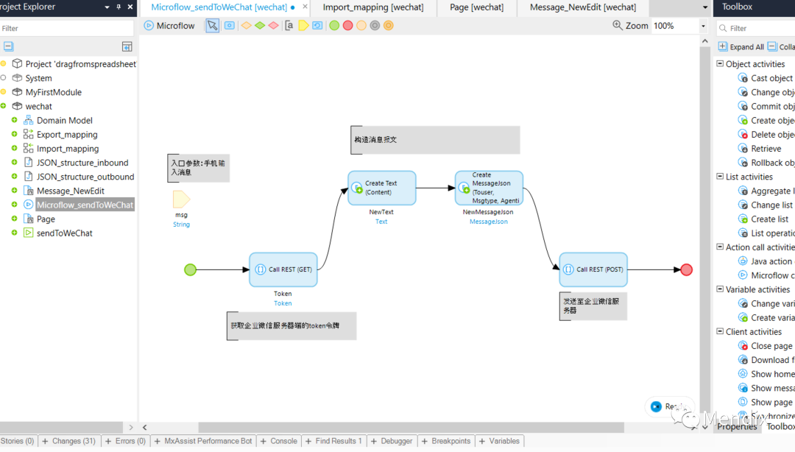Select the MyFirstModule module
This screenshot has height=452, width=795.
pos(53,92)
